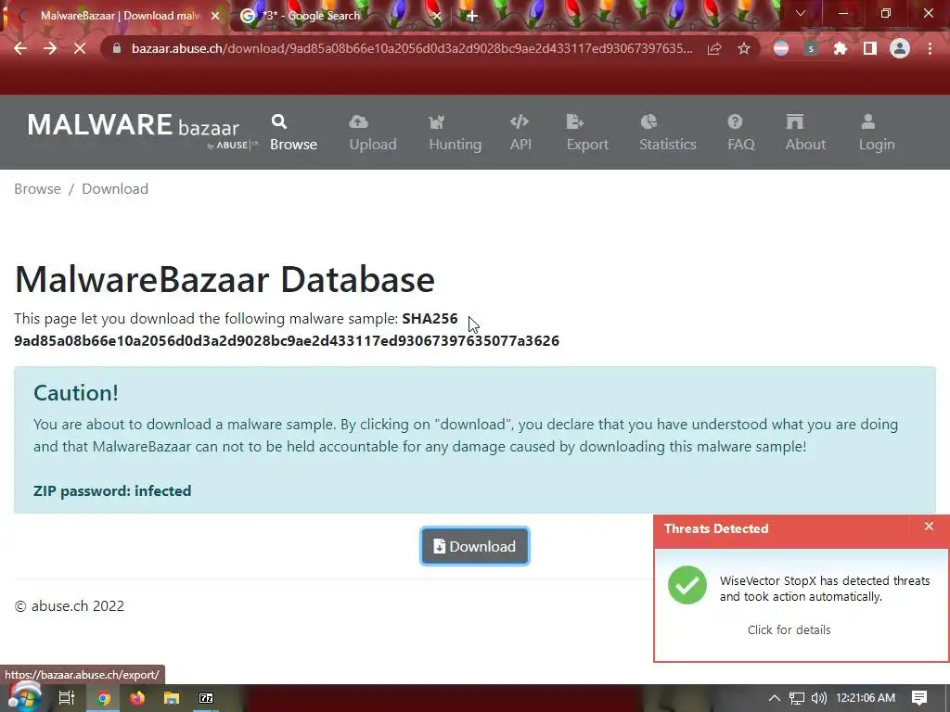950x712 pixels.
Task: Open the Windows Start button
Action: coord(25,697)
